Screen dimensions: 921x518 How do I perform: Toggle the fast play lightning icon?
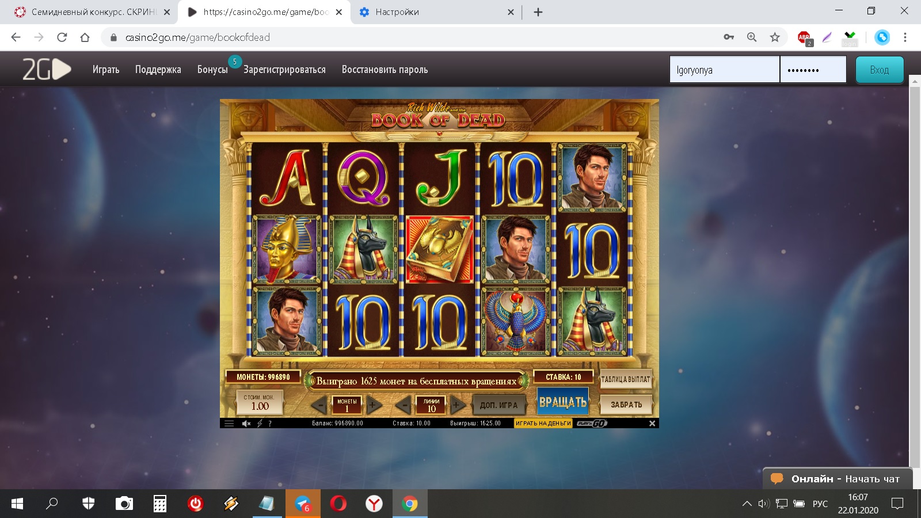pos(260,423)
